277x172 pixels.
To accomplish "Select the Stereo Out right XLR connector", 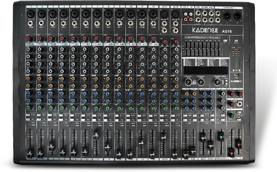I will [x=237, y=16].
